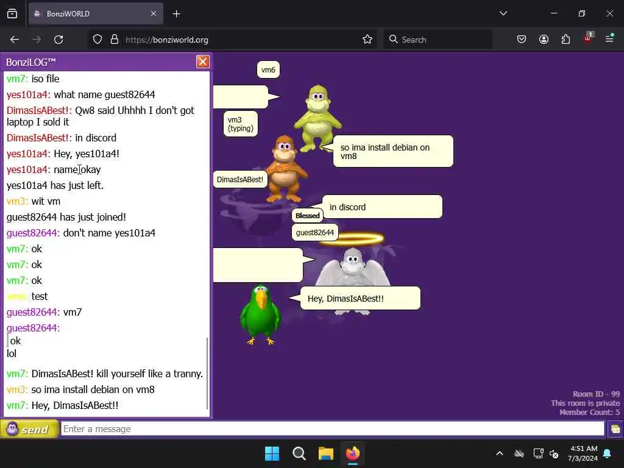624x468 pixels.
Task: Open the clock showing 4:51 AM
Action: click(x=583, y=453)
